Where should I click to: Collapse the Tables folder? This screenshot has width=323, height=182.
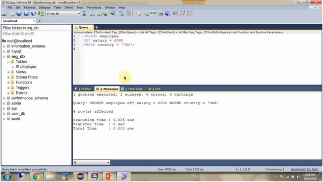[9, 62]
